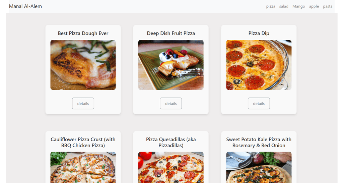Click the Best Pizza Dough Ever title

pos(83,33)
